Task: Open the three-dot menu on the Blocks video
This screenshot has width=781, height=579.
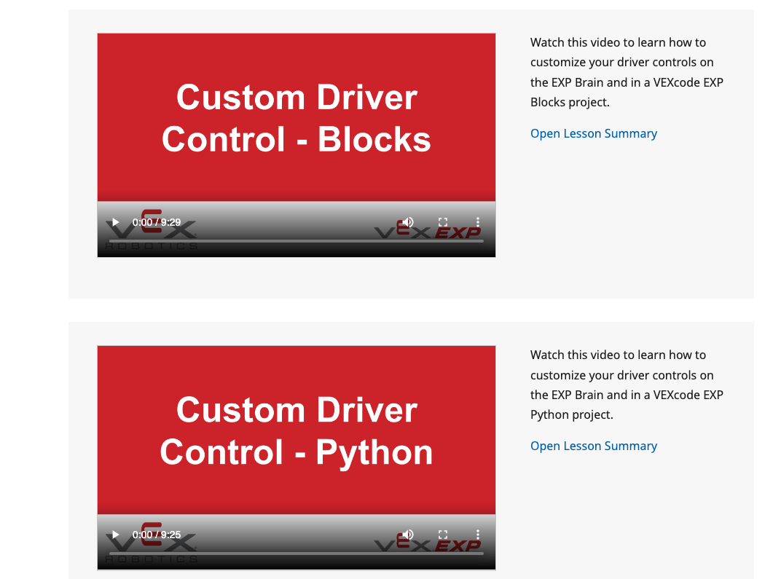Action: (478, 221)
